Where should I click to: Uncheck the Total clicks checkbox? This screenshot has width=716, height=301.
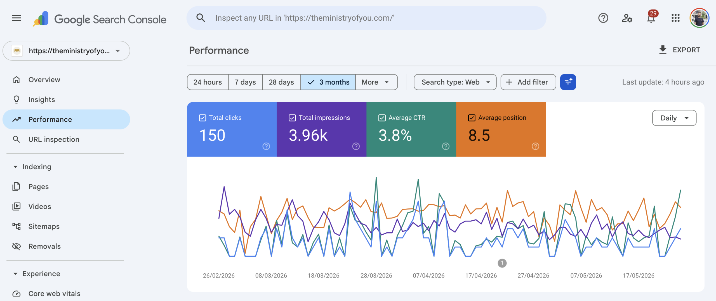(x=202, y=118)
